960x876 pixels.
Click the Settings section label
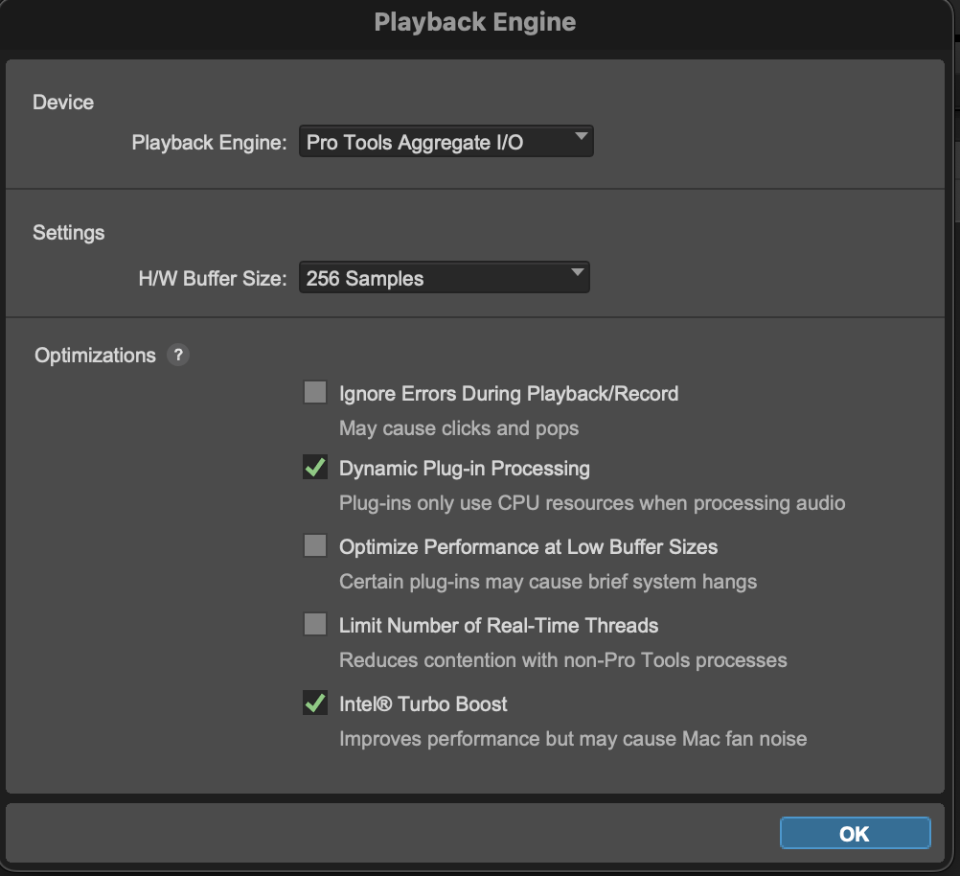[x=68, y=233]
